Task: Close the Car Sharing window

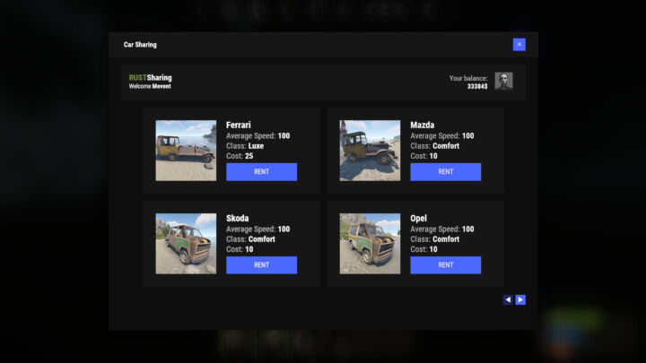Action: point(519,45)
